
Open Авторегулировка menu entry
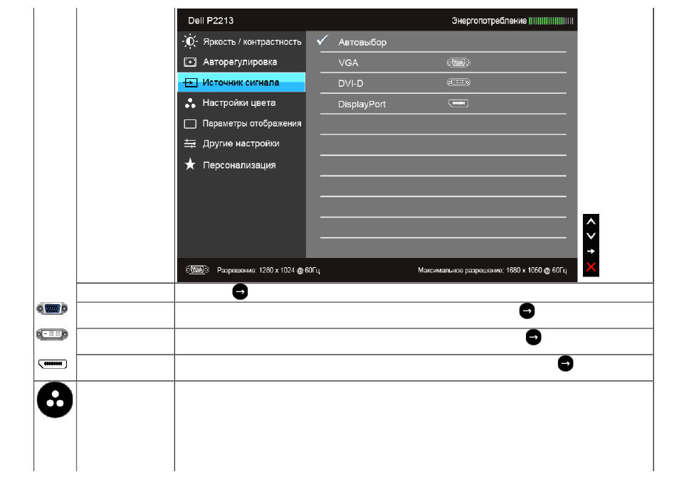[x=241, y=62]
